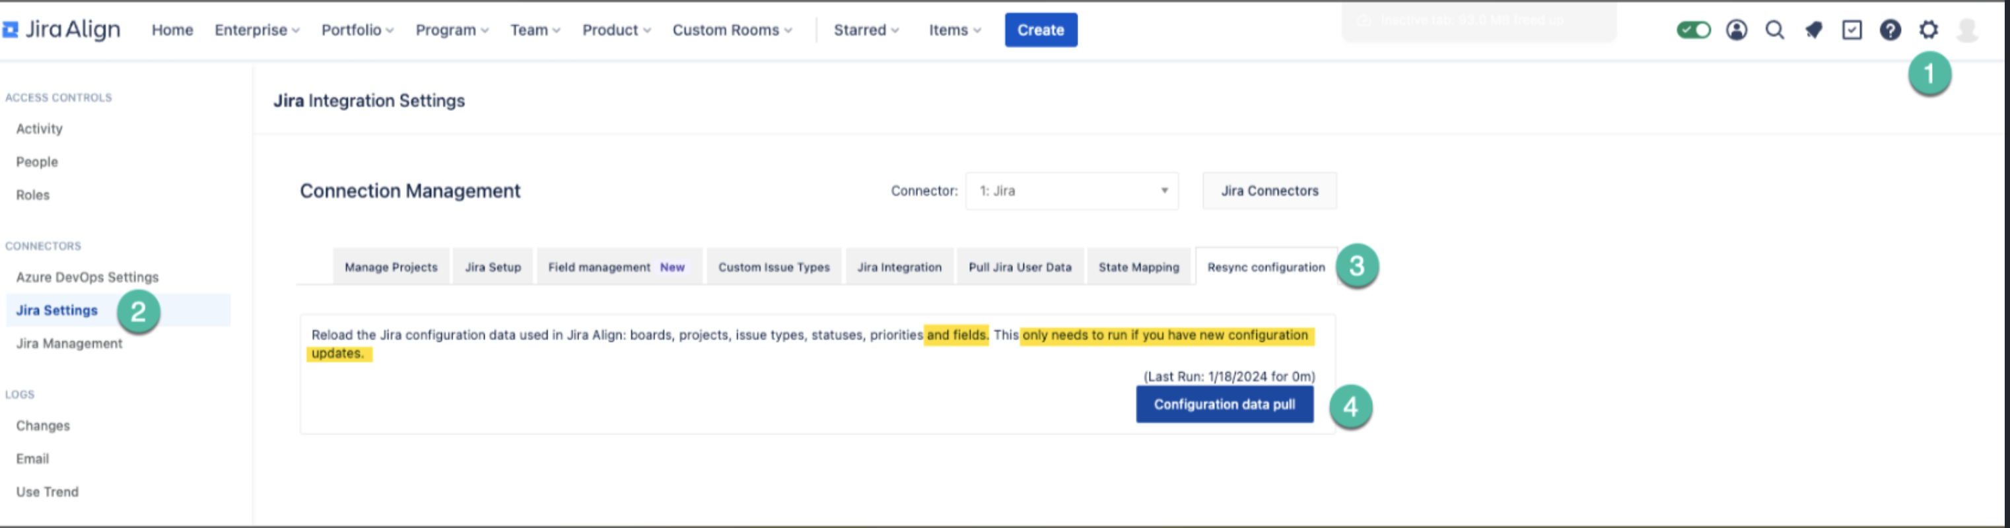Image resolution: width=2010 pixels, height=528 pixels.
Task: Click the Configuration data pull button
Action: tap(1225, 404)
